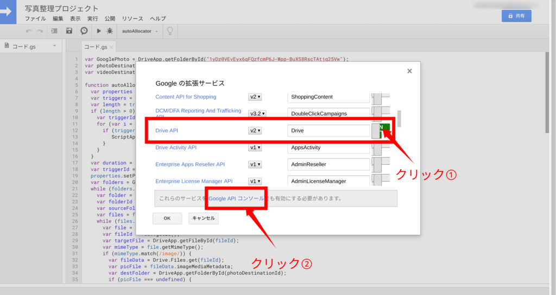Viewport: 556px width, 295px height.
Task: Run the script with play icon
Action: pyautogui.click(x=99, y=31)
